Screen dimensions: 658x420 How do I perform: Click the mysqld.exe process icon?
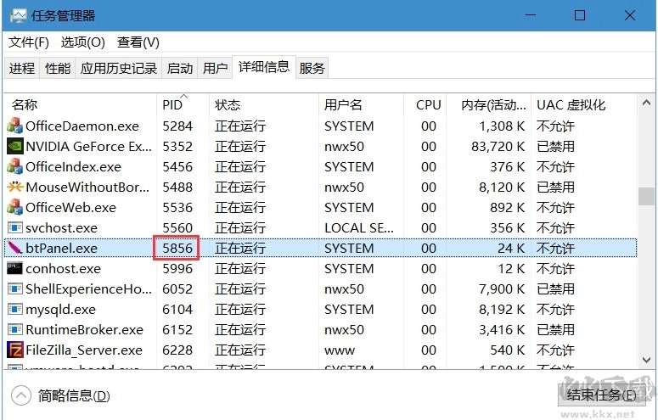coord(14,309)
